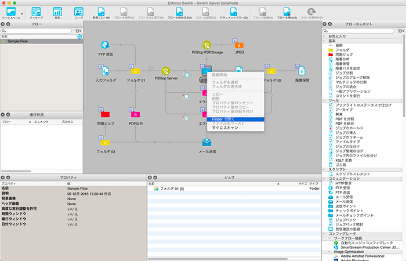This screenshot has height=261, width=406.
Task: Choose Finderで開く in context menu
Action: coord(235,119)
